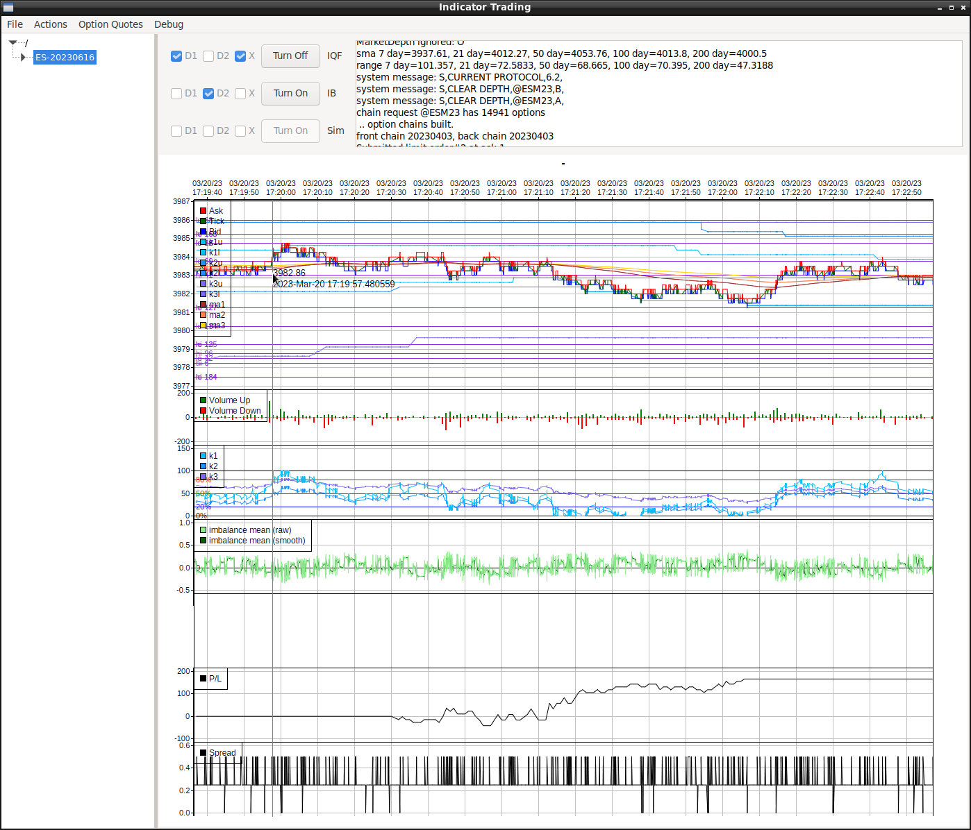Click log line "S,CURRENT PROTOCOL,6.2,"
Screen dimensions: 971x830
point(459,77)
